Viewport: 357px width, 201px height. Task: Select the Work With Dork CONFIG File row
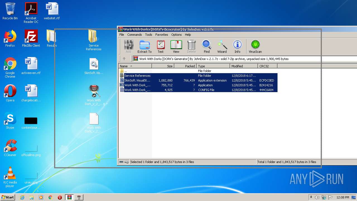coord(198,90)
